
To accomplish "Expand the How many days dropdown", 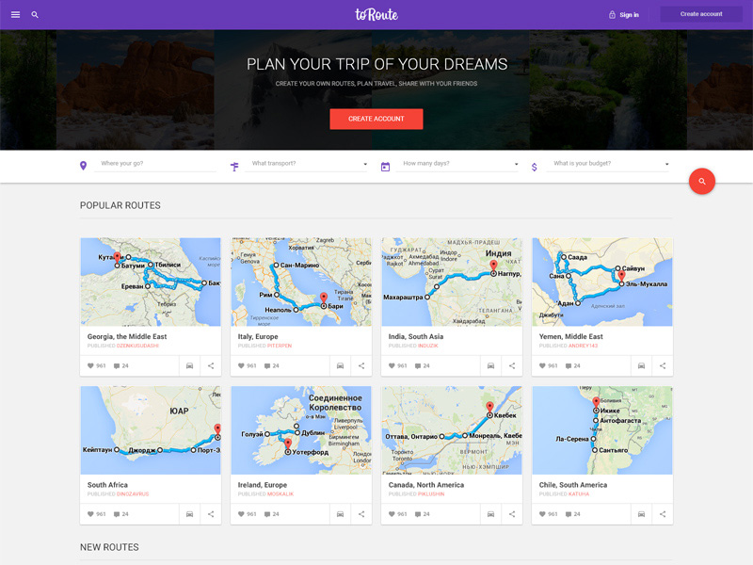I will [x=459, y=164].
